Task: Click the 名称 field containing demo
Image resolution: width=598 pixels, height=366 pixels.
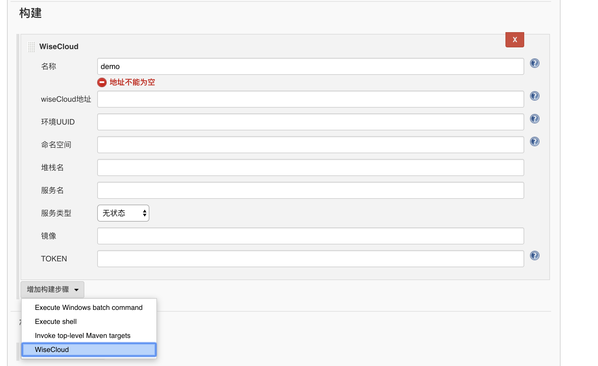Action: pyautogui.click(x=310, y=67)
